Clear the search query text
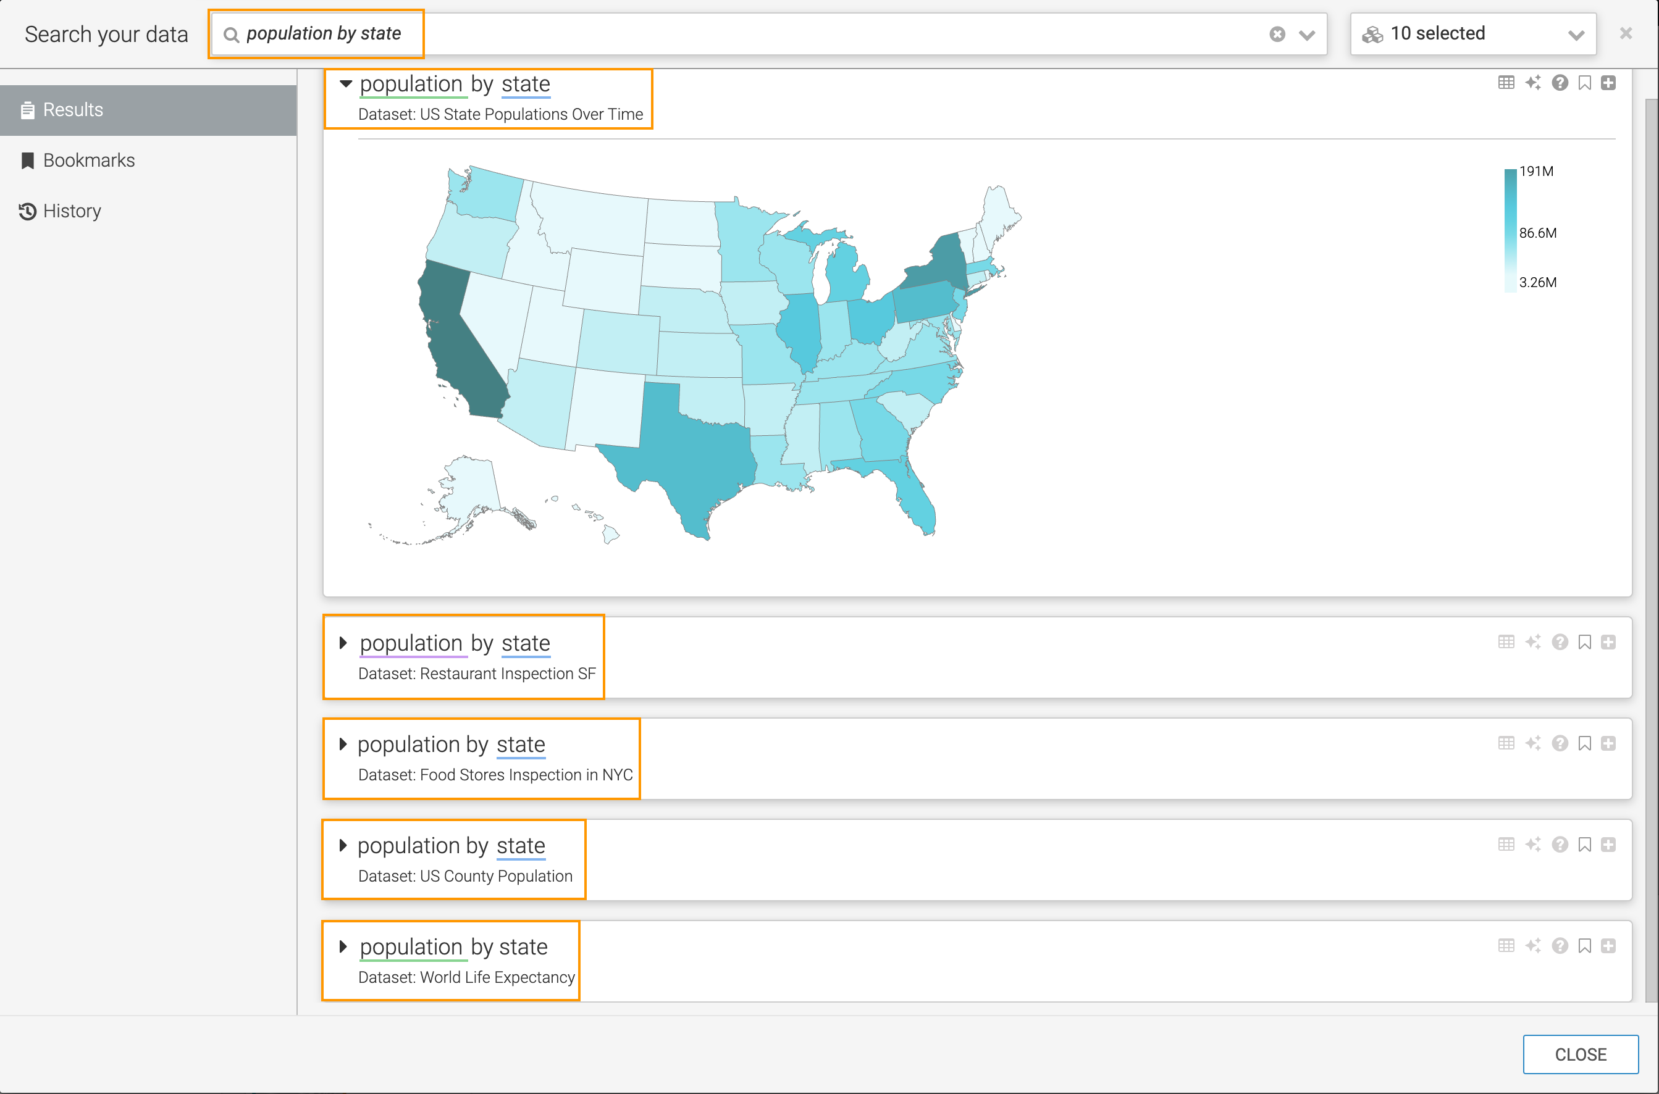 coord(1277,34)
